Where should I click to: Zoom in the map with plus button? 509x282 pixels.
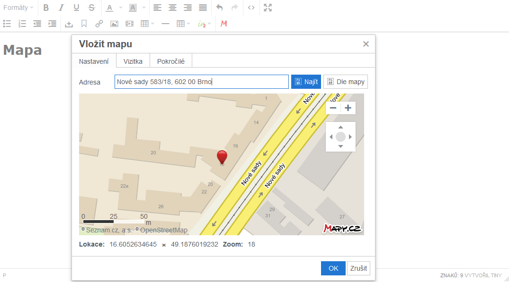(348, 108)
